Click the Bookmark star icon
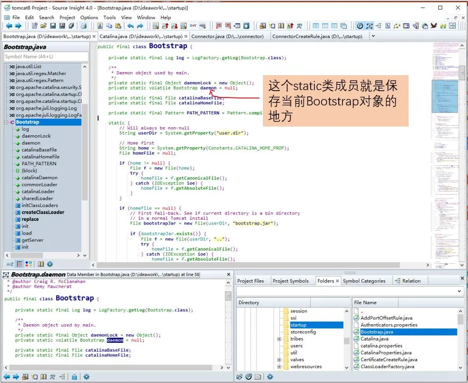Viewport: 468px width, 383px height. pos(246,26)
